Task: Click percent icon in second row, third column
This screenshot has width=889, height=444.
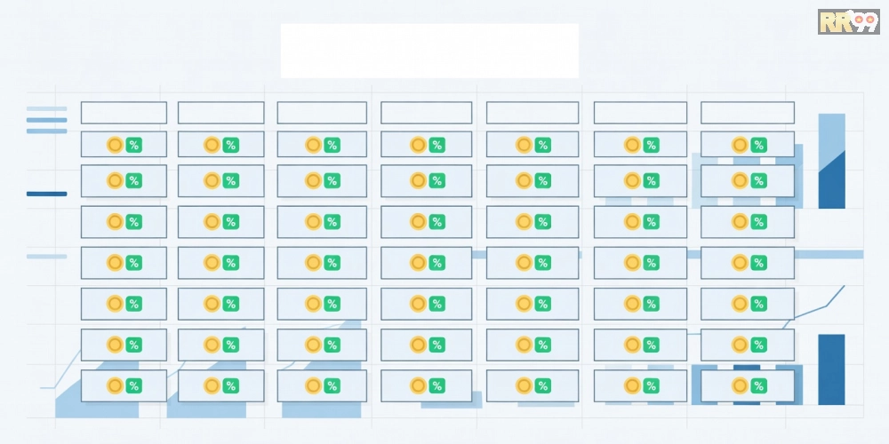Action: click(332, 180)
